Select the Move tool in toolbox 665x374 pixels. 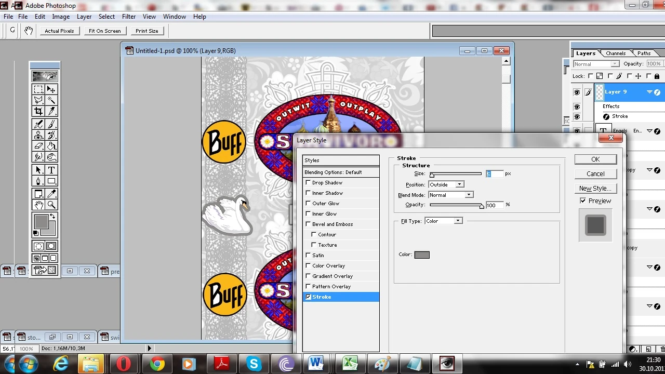[51, 90]
